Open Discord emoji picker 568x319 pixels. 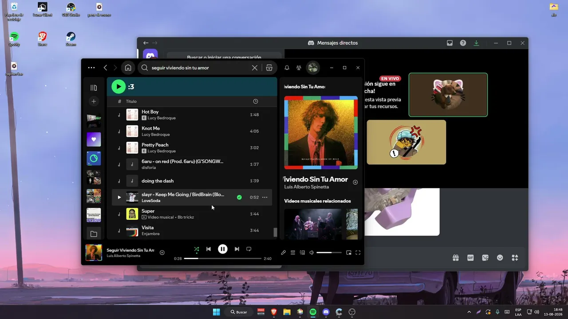pos(500,258)
